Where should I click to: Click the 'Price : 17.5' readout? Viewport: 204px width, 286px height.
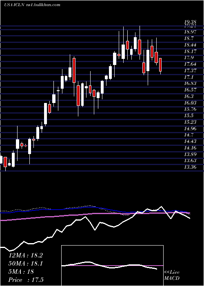click(x=26, y=280)
